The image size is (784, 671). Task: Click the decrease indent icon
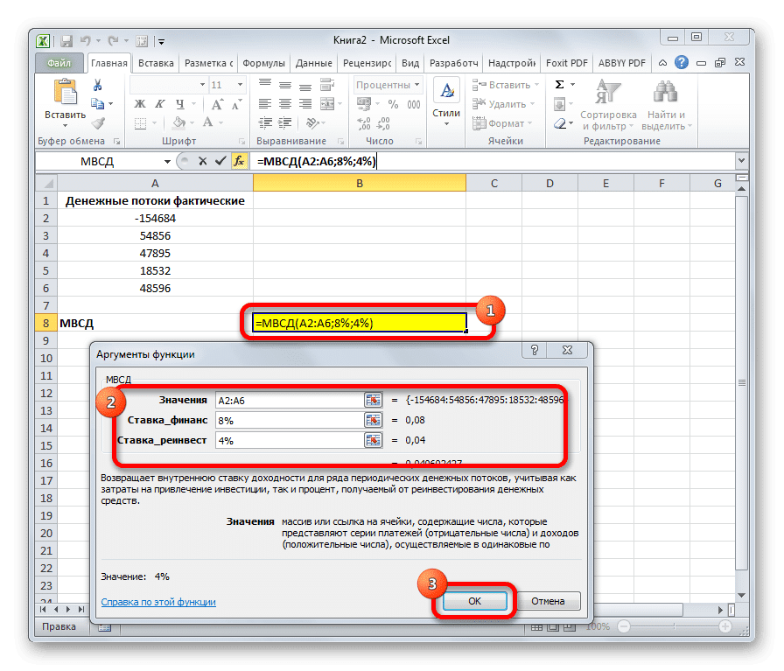pyautogui.click(x=265, y=123)
